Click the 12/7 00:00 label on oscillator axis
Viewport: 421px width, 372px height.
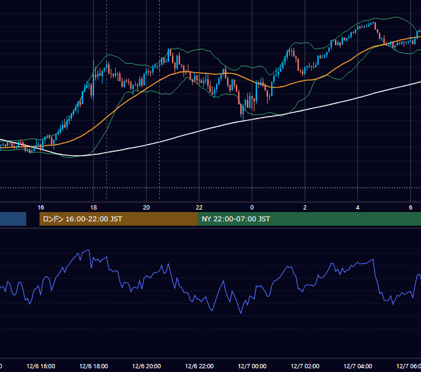pos(252,366)
